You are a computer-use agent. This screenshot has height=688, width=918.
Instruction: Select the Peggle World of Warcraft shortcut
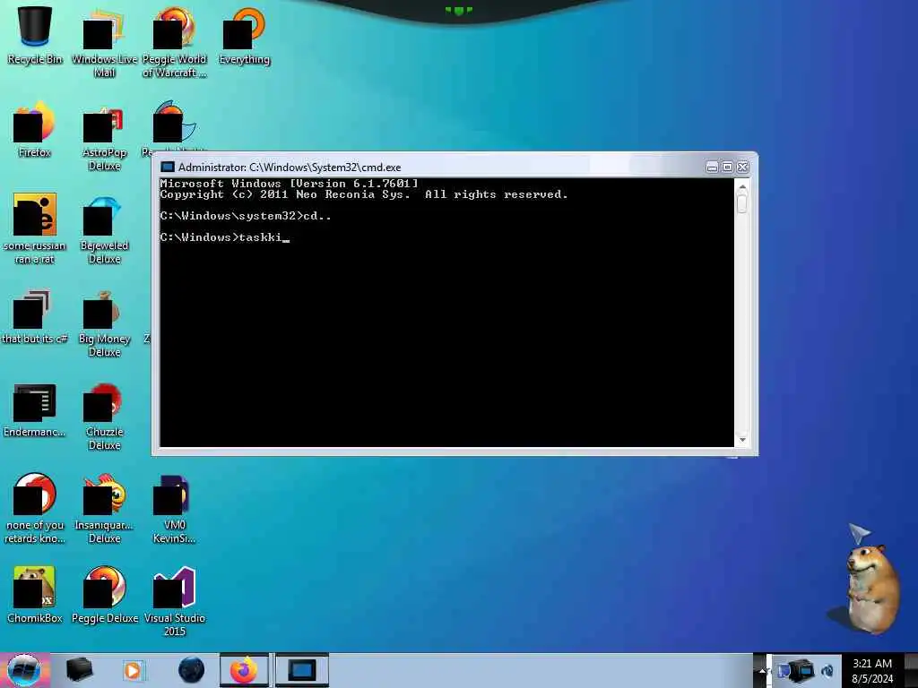pyautogui.click(x=174, y=42)
